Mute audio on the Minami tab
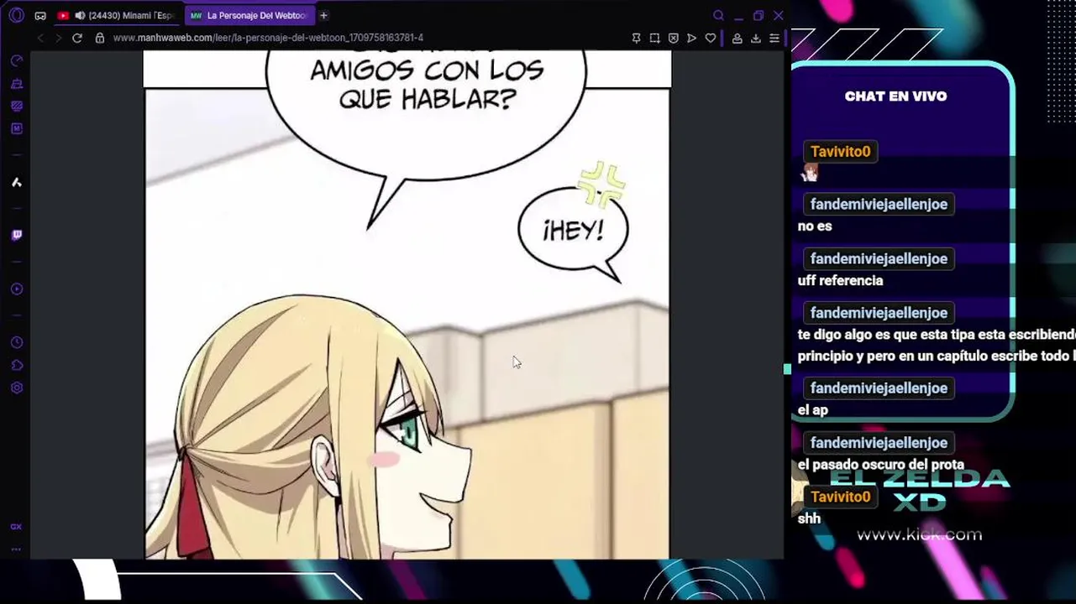 [x=80, y=15]
